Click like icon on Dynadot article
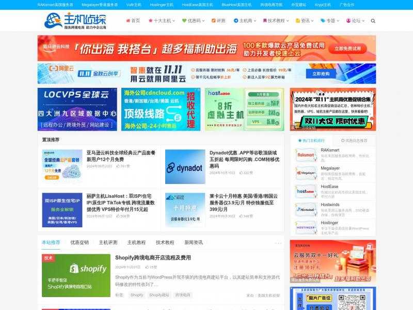The image size is (413, 310). (241, 173)
